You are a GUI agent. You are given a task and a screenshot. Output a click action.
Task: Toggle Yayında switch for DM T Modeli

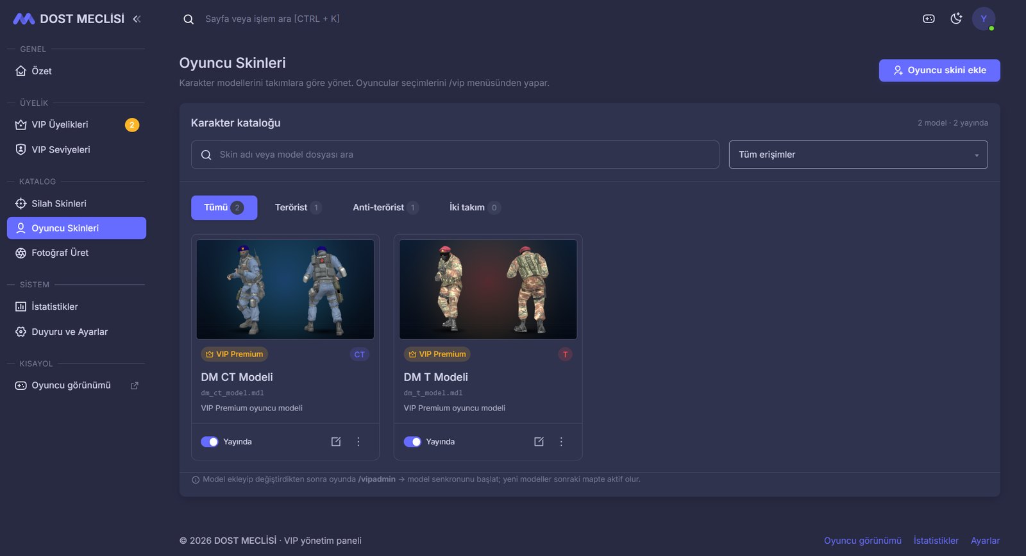click(412, 442)
